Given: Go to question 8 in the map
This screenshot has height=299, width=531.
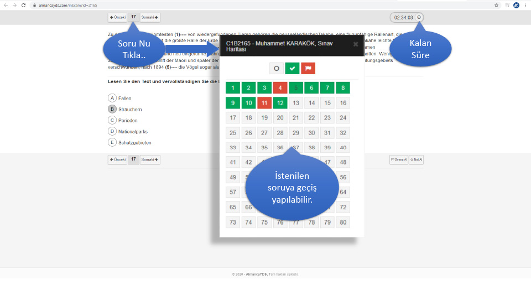Looking at the screenshot, I should pos(343,88).
